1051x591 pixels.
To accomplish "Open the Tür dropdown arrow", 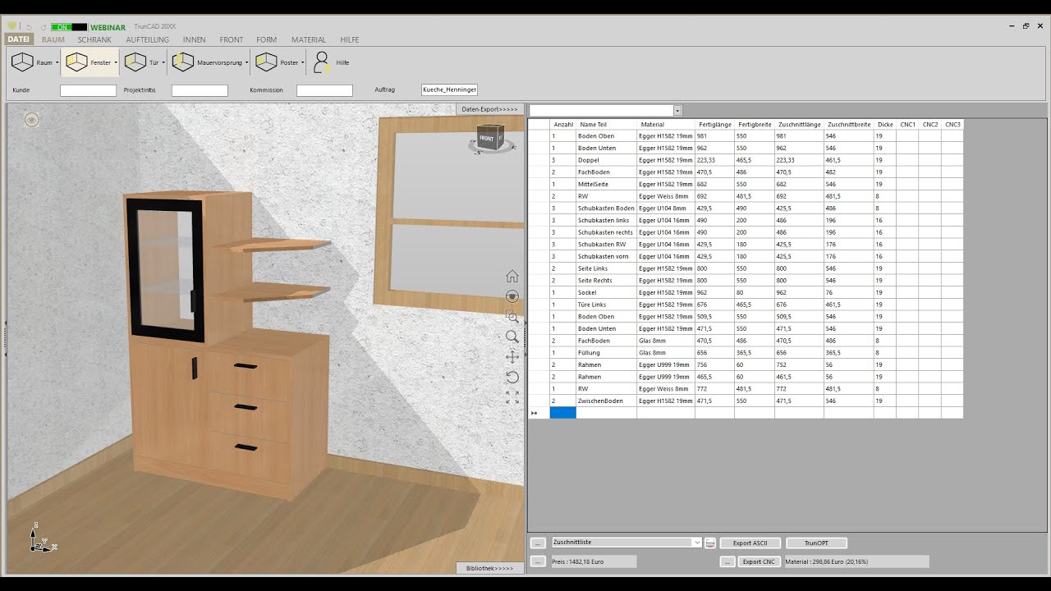I will pos(163,62).
